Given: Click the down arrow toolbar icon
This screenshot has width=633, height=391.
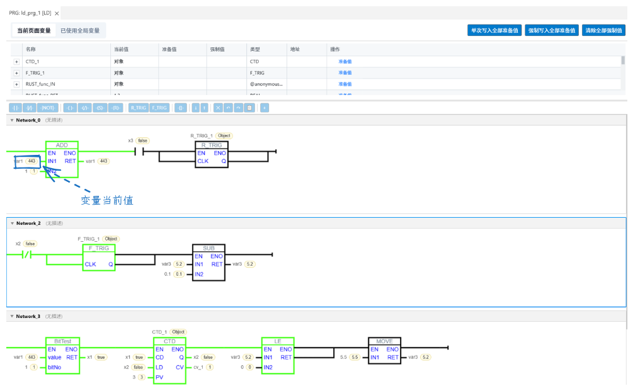Looking at the screenshot, I should [x=196, y=108].
